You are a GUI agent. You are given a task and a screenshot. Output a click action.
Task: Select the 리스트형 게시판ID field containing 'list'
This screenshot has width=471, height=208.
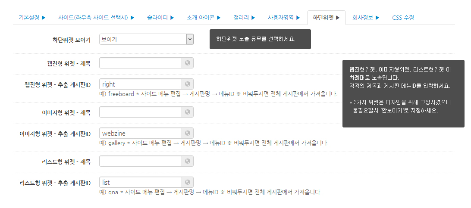click(x=140, y=182)
